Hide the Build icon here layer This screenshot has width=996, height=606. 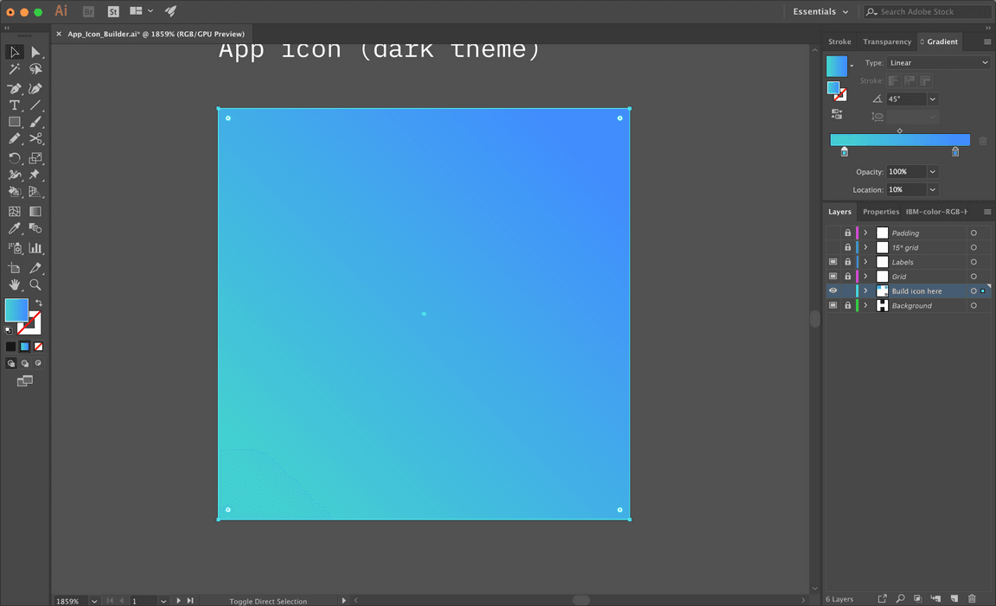[833, 290]
